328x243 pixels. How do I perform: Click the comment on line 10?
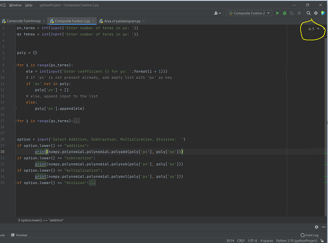tap(99, 77)
